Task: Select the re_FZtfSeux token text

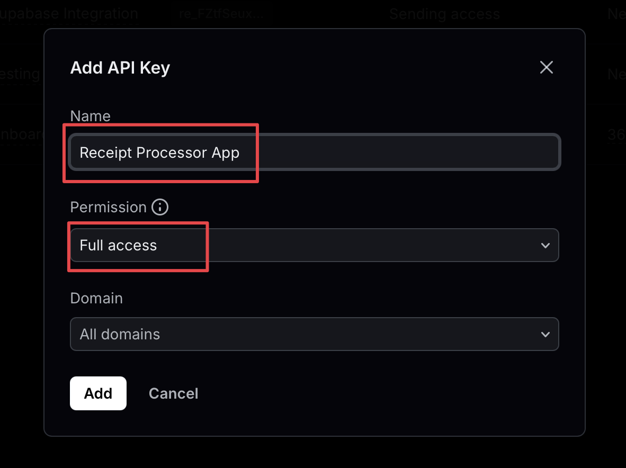Action: (221, 14)
